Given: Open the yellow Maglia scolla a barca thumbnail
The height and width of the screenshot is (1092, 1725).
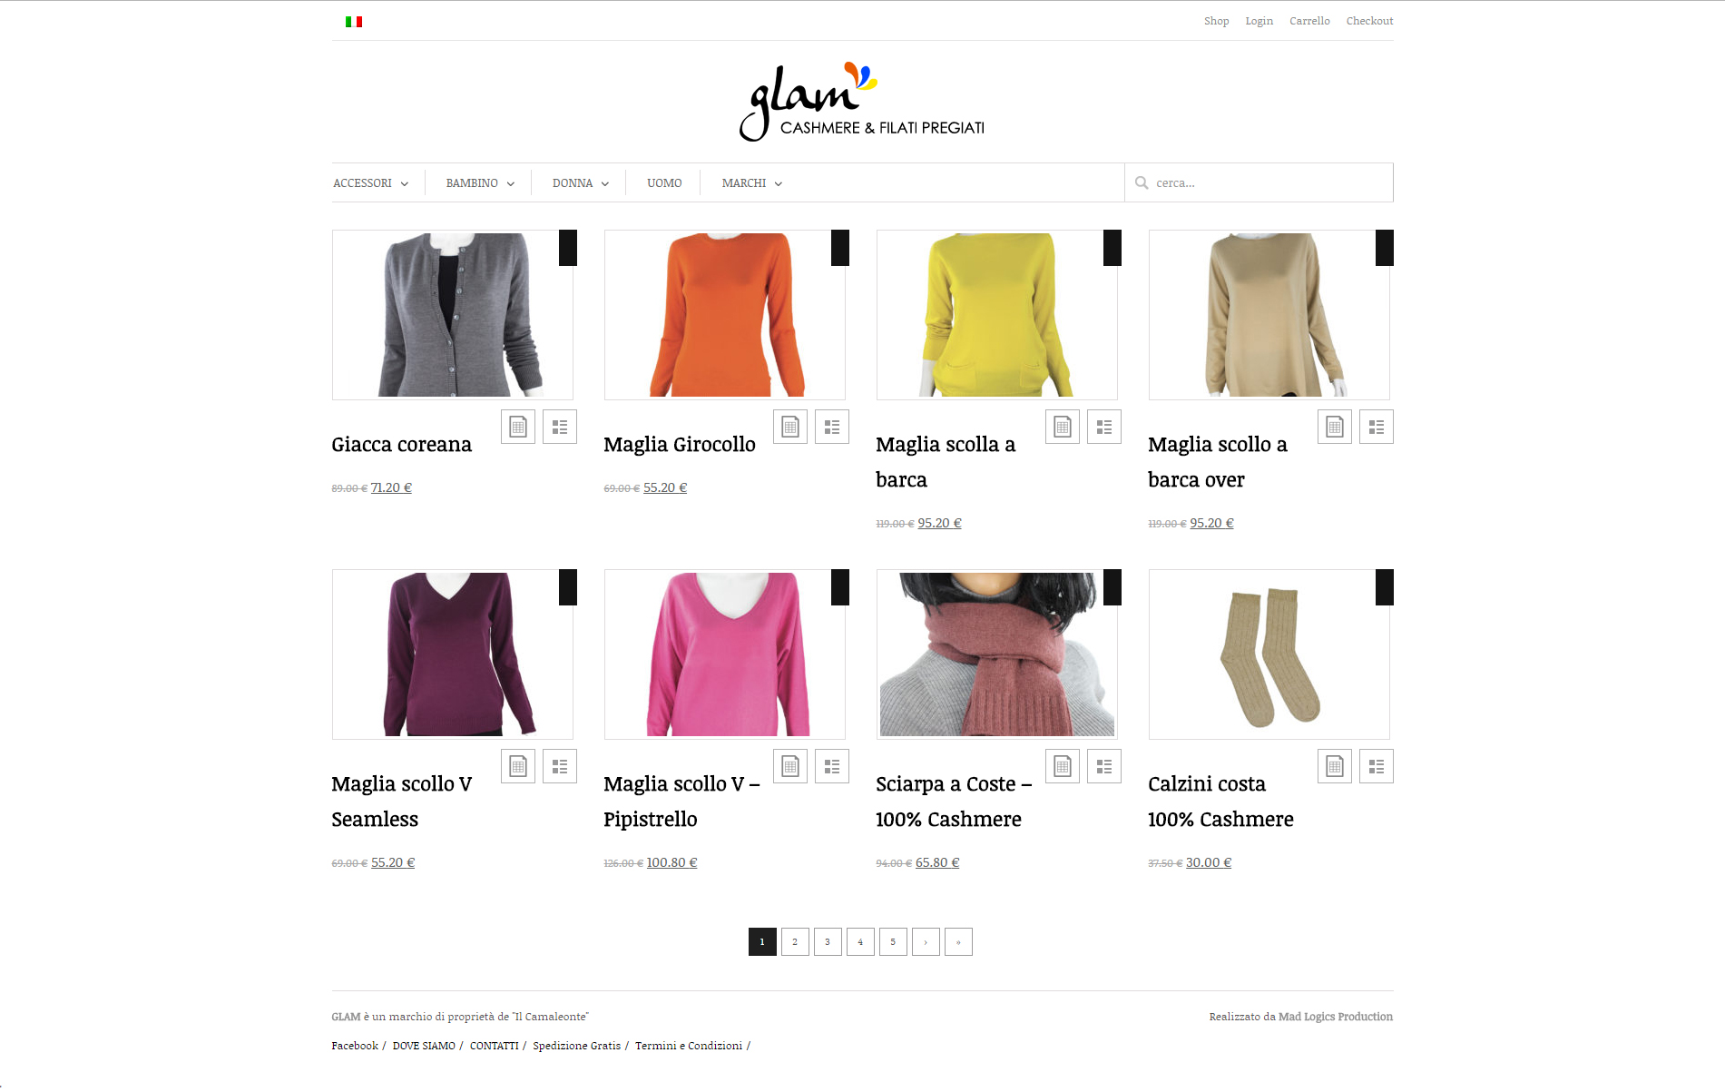Looking at the screenshot, I should point(996,315).
